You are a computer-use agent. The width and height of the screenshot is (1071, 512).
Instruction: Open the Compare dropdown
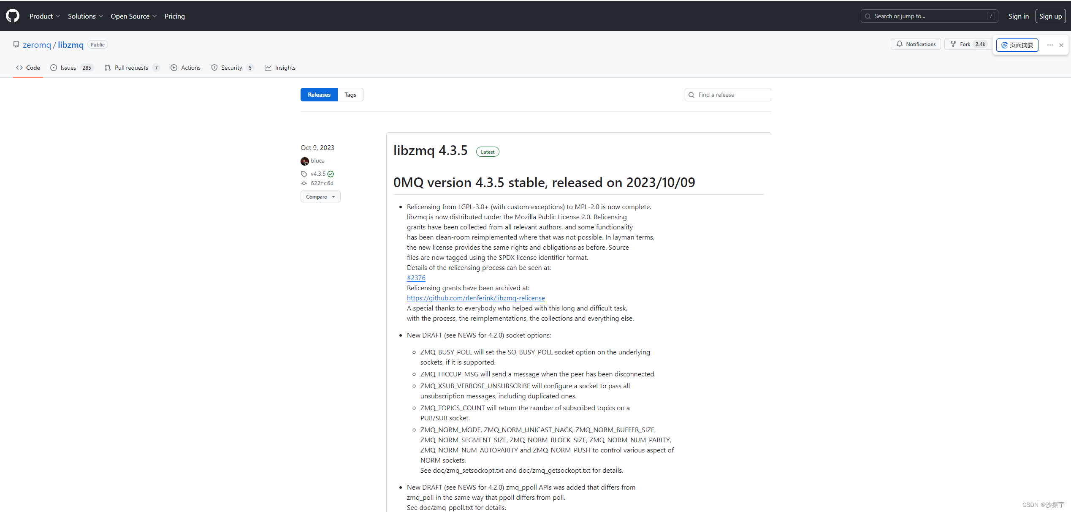coord(320,196)
